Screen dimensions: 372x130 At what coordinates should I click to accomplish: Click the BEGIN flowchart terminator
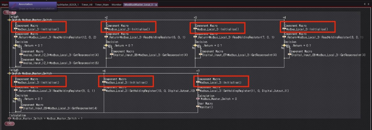[x=7, y=12]
